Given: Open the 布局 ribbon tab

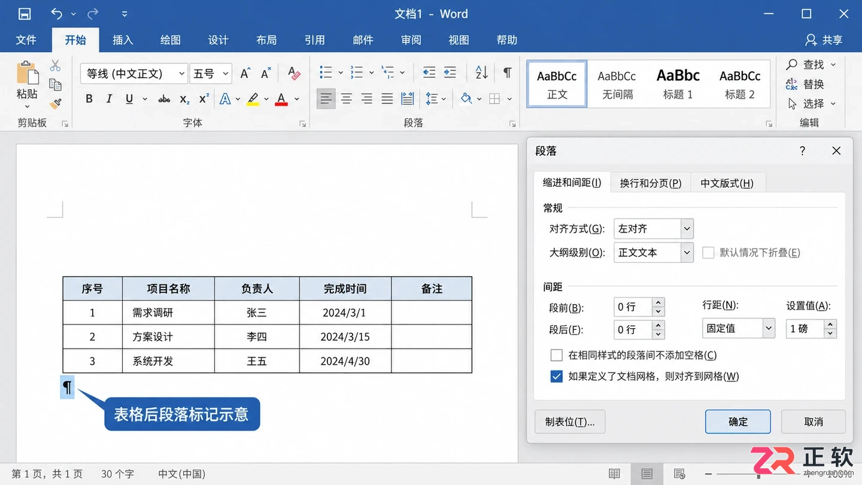Looking at the screenshot, I should (266, 40).
